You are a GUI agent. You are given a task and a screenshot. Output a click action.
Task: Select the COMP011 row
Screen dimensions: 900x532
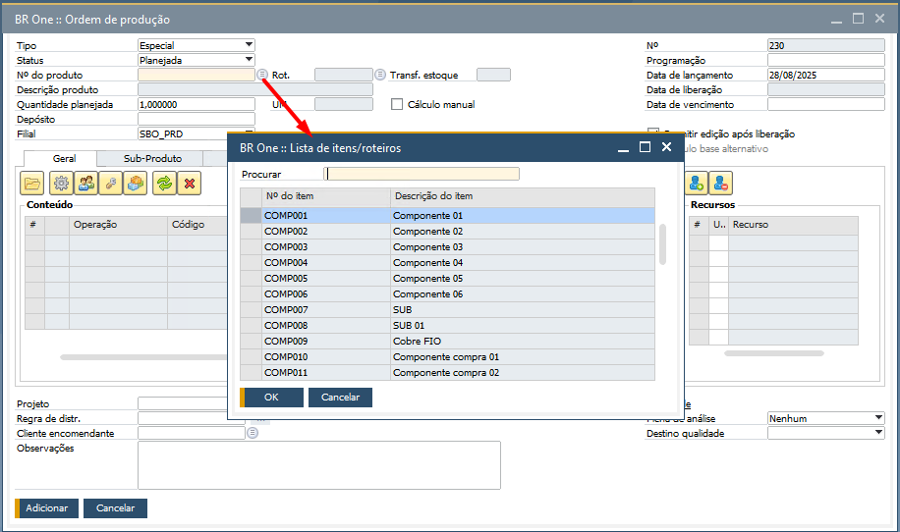[x=448, y=373]
